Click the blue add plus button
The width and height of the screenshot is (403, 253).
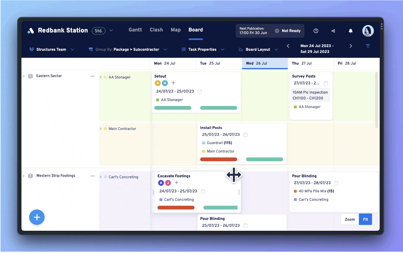(37, 217)
